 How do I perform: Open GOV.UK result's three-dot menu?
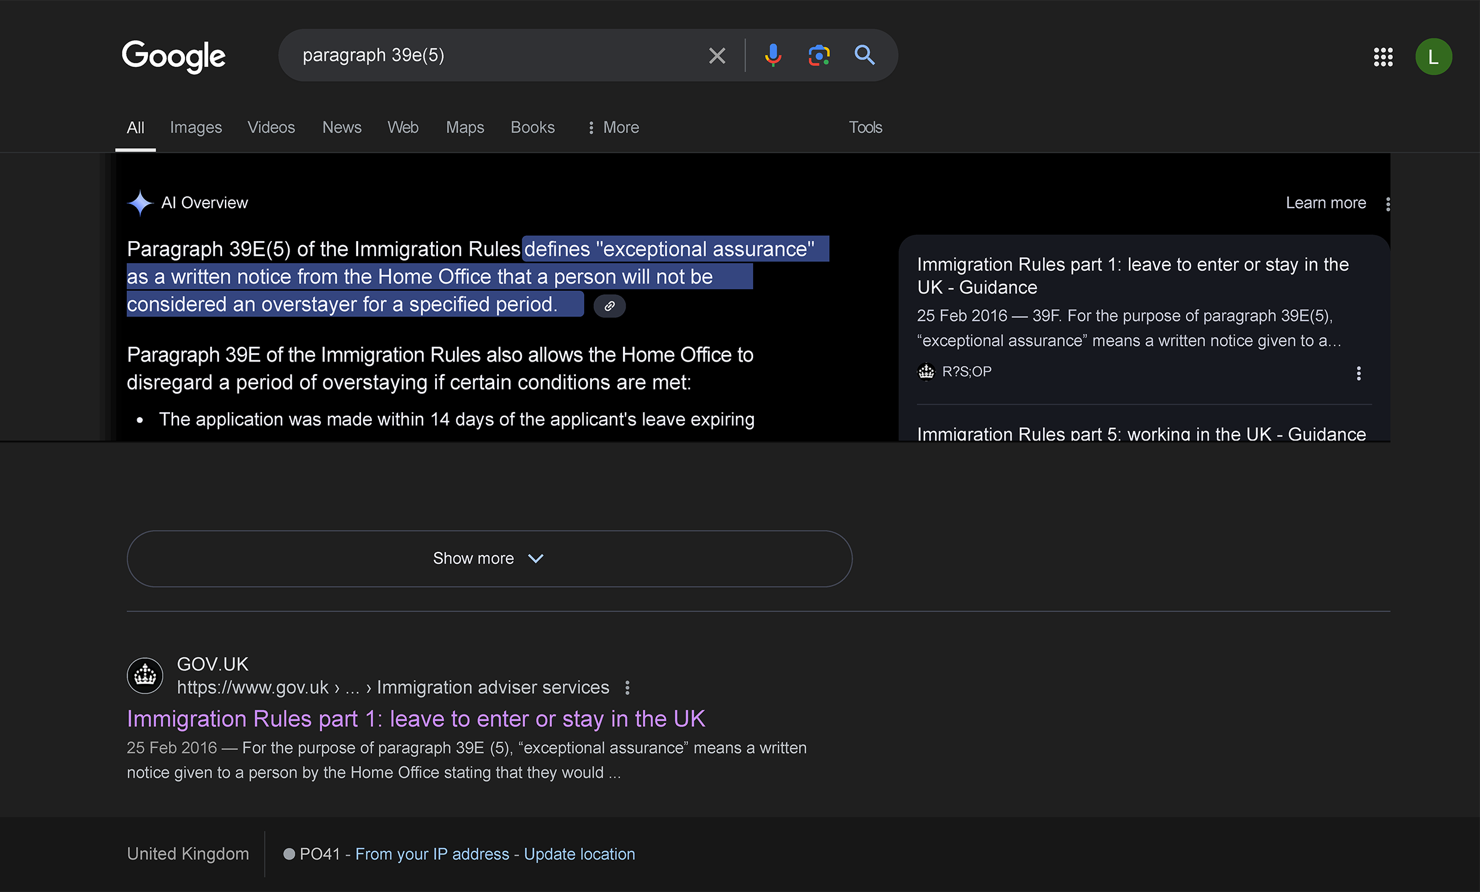click(627, 688)
